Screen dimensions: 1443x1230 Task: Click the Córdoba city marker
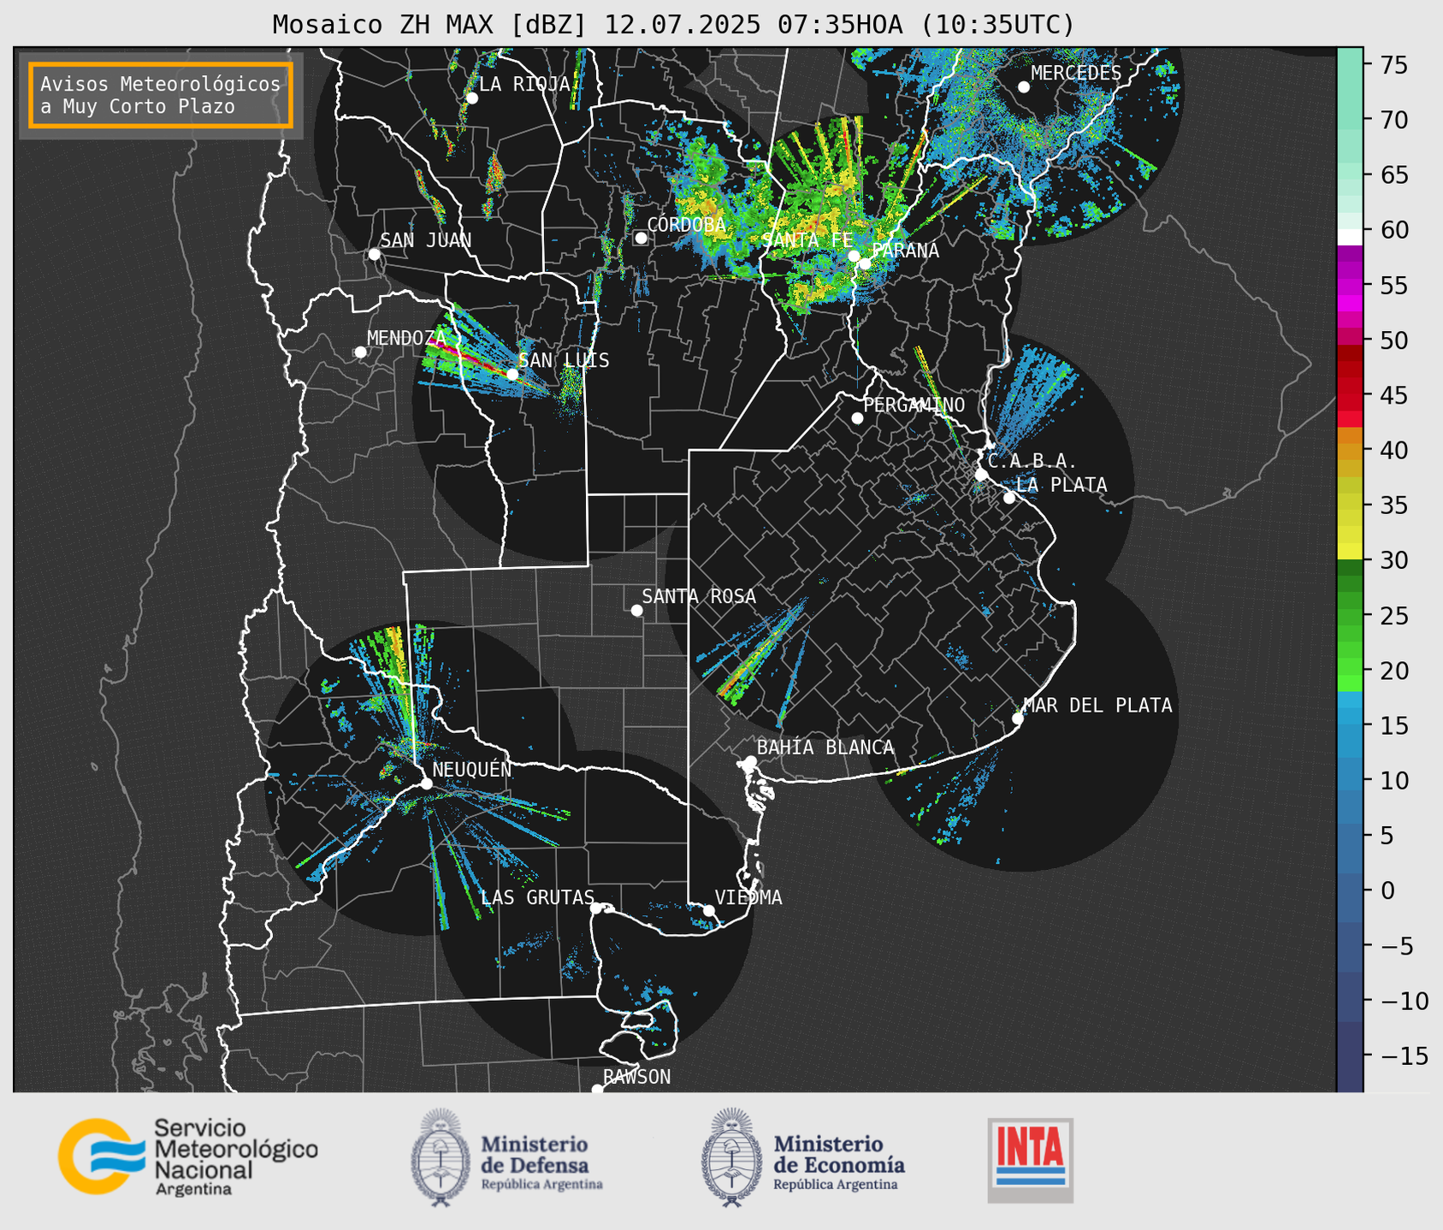(x=641, y=238)
